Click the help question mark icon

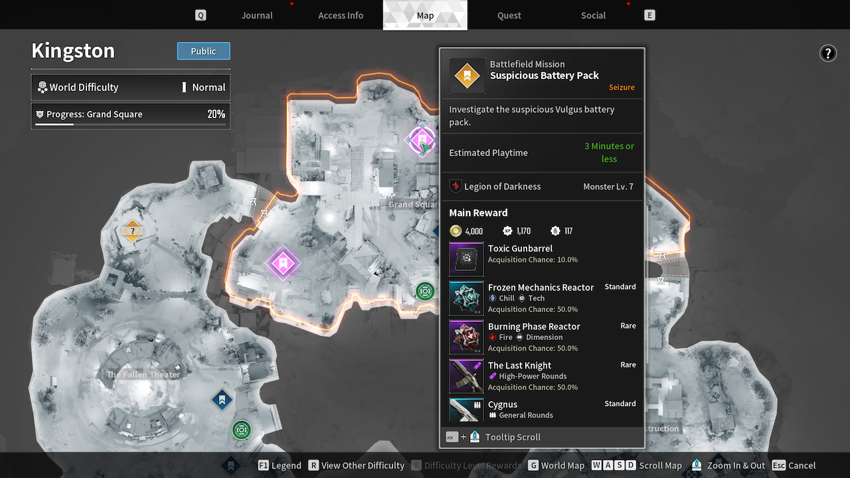827,54
